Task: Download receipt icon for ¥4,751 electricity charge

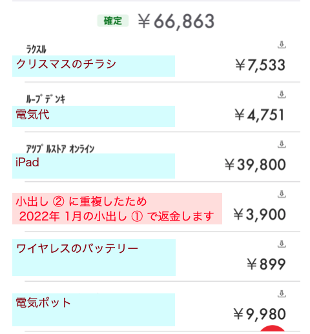Action: 282,95
